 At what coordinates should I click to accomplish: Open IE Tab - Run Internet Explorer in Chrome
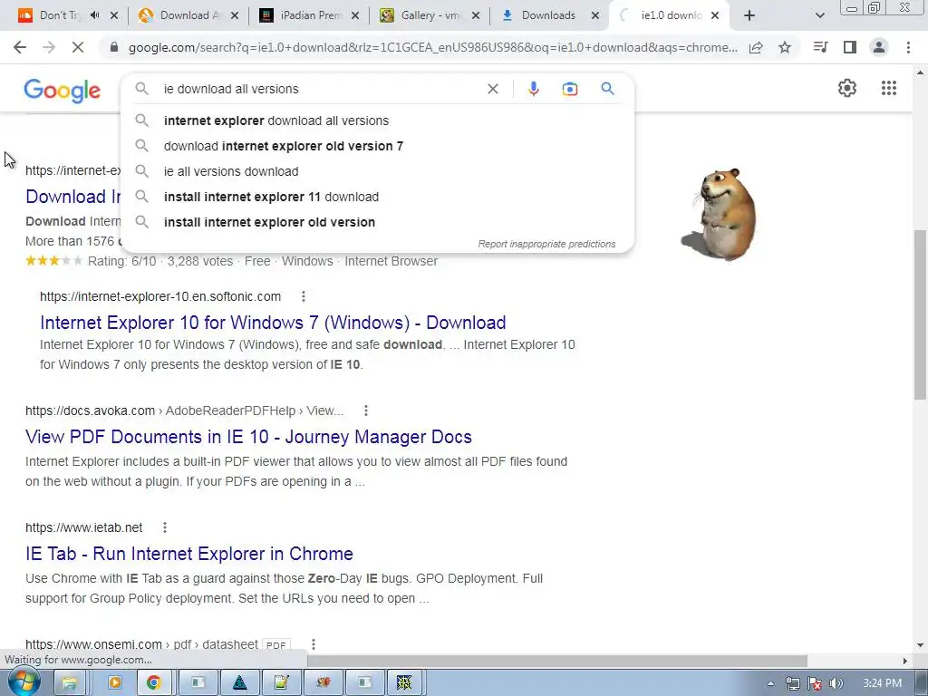(x=189, y=554)
